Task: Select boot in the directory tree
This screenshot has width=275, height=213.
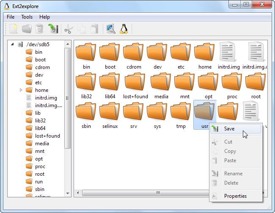Action: (x=40, y=60)
